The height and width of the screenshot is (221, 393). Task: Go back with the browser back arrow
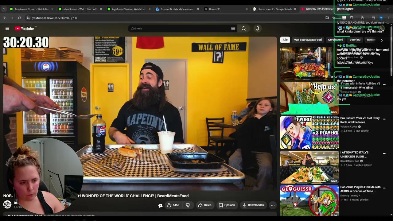click(5, 18)
